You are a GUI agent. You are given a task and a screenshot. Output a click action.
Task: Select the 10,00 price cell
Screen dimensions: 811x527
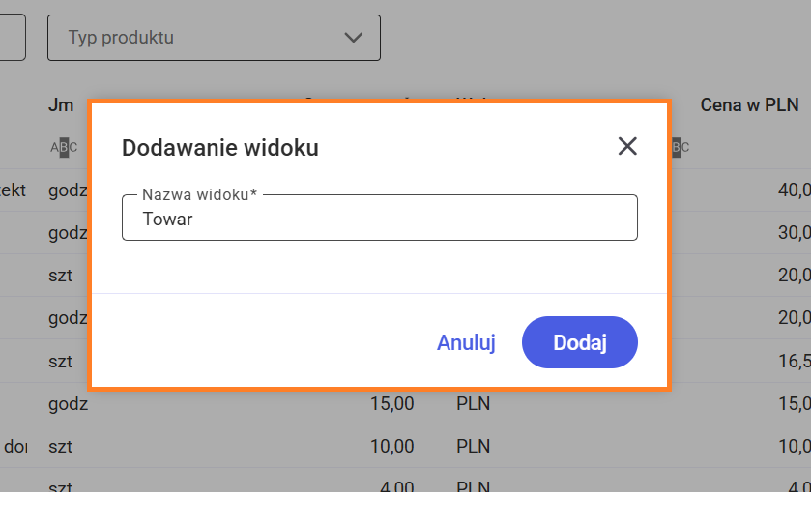pyautogui.click(x=391, y=447)
